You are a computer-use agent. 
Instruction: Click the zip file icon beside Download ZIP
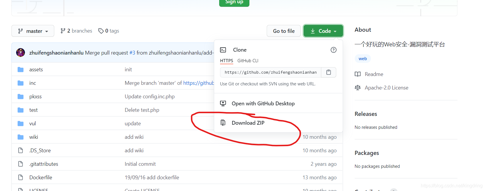[223, 123]
